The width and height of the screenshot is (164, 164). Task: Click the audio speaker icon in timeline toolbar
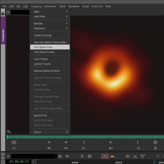pos(8,156)
